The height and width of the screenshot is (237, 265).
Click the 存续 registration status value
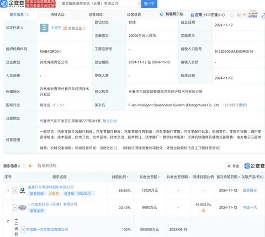132,22
